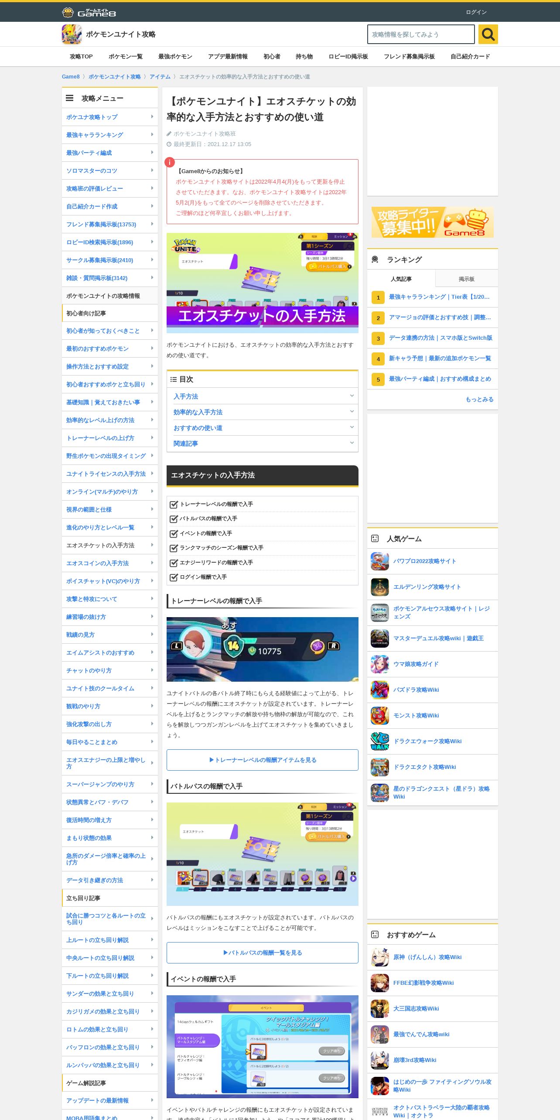Viewport: 560px width, 1120px height.
Task: Open the アプデ最新情報 navigation item
Action: pos(228,57)
